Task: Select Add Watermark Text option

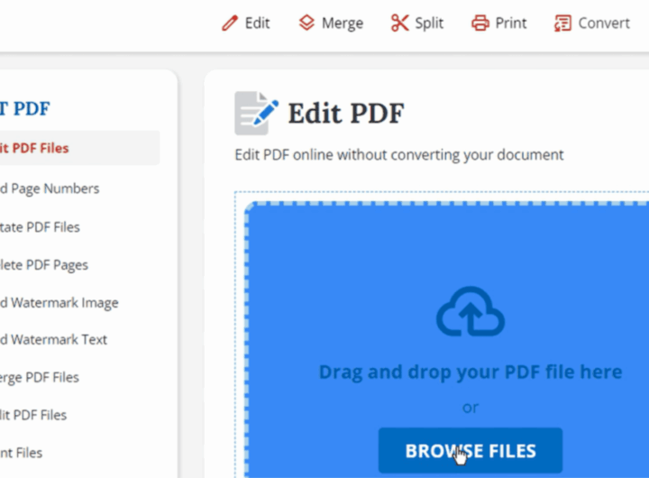Action: pyautogui.click(x=53, y=340)
